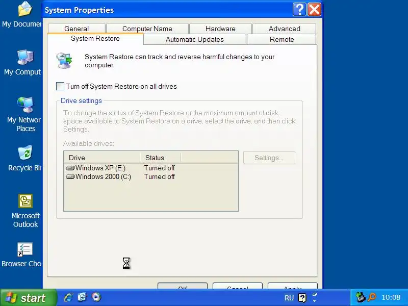
Task: Select the My Network Places icon
Action: pyautogui.click(x=25, y=105)
